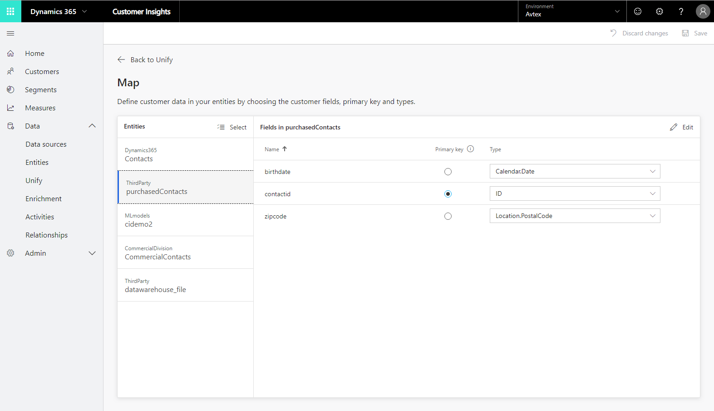Collapse the hamburger navigation menu
The image size is (714, 411).
tap(10, 33)
